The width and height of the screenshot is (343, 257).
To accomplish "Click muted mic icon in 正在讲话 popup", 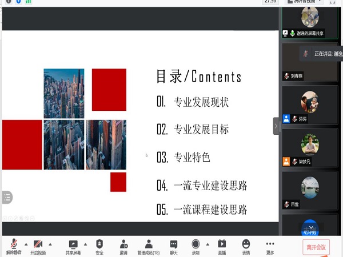I will pyautogui.click(x=306, y=54).
